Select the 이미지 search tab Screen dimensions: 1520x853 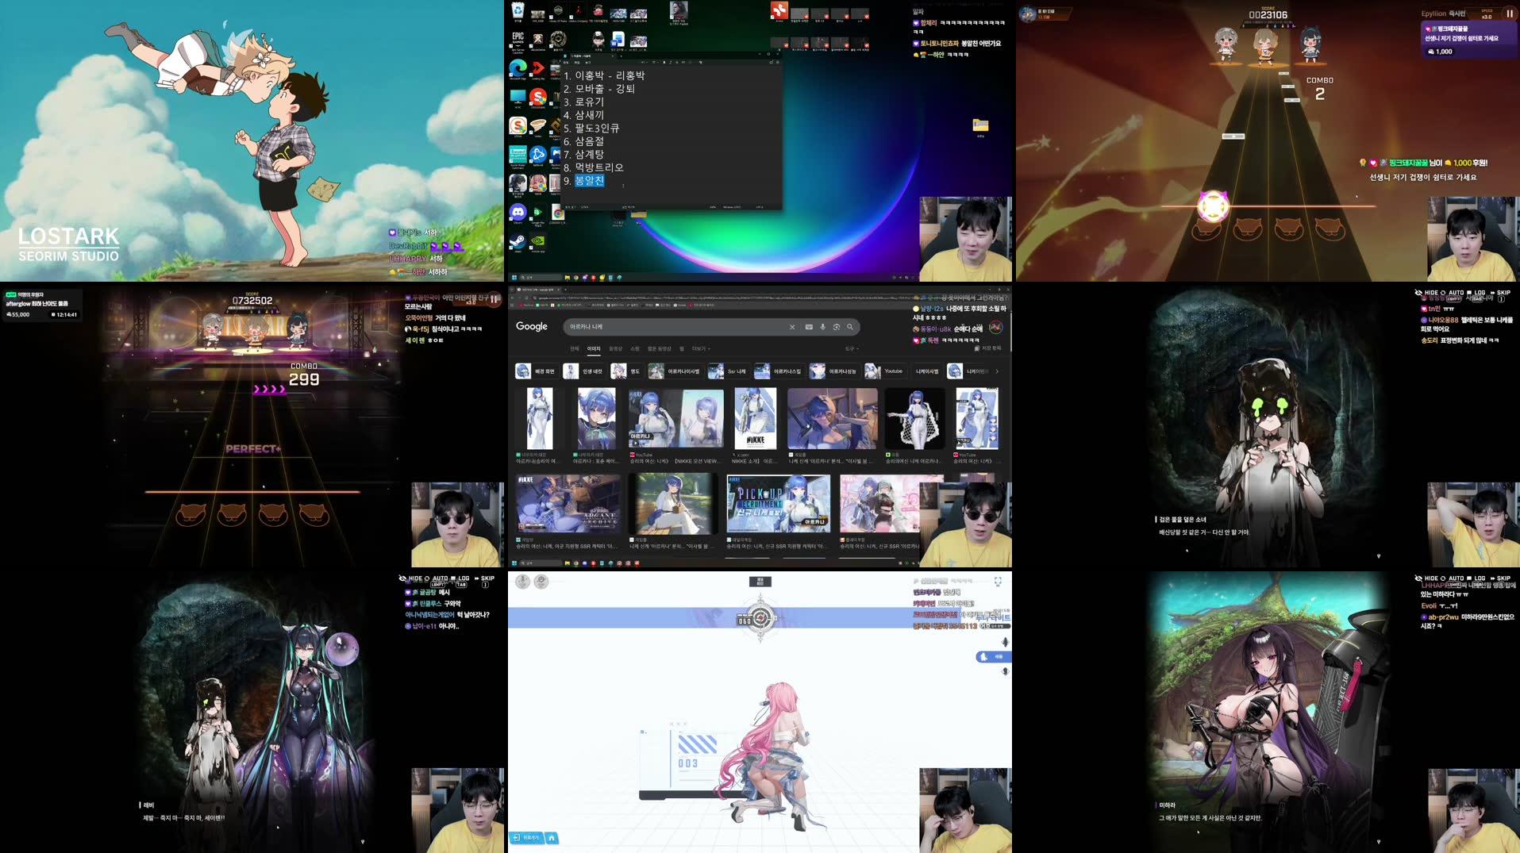(x=594, y=348)
